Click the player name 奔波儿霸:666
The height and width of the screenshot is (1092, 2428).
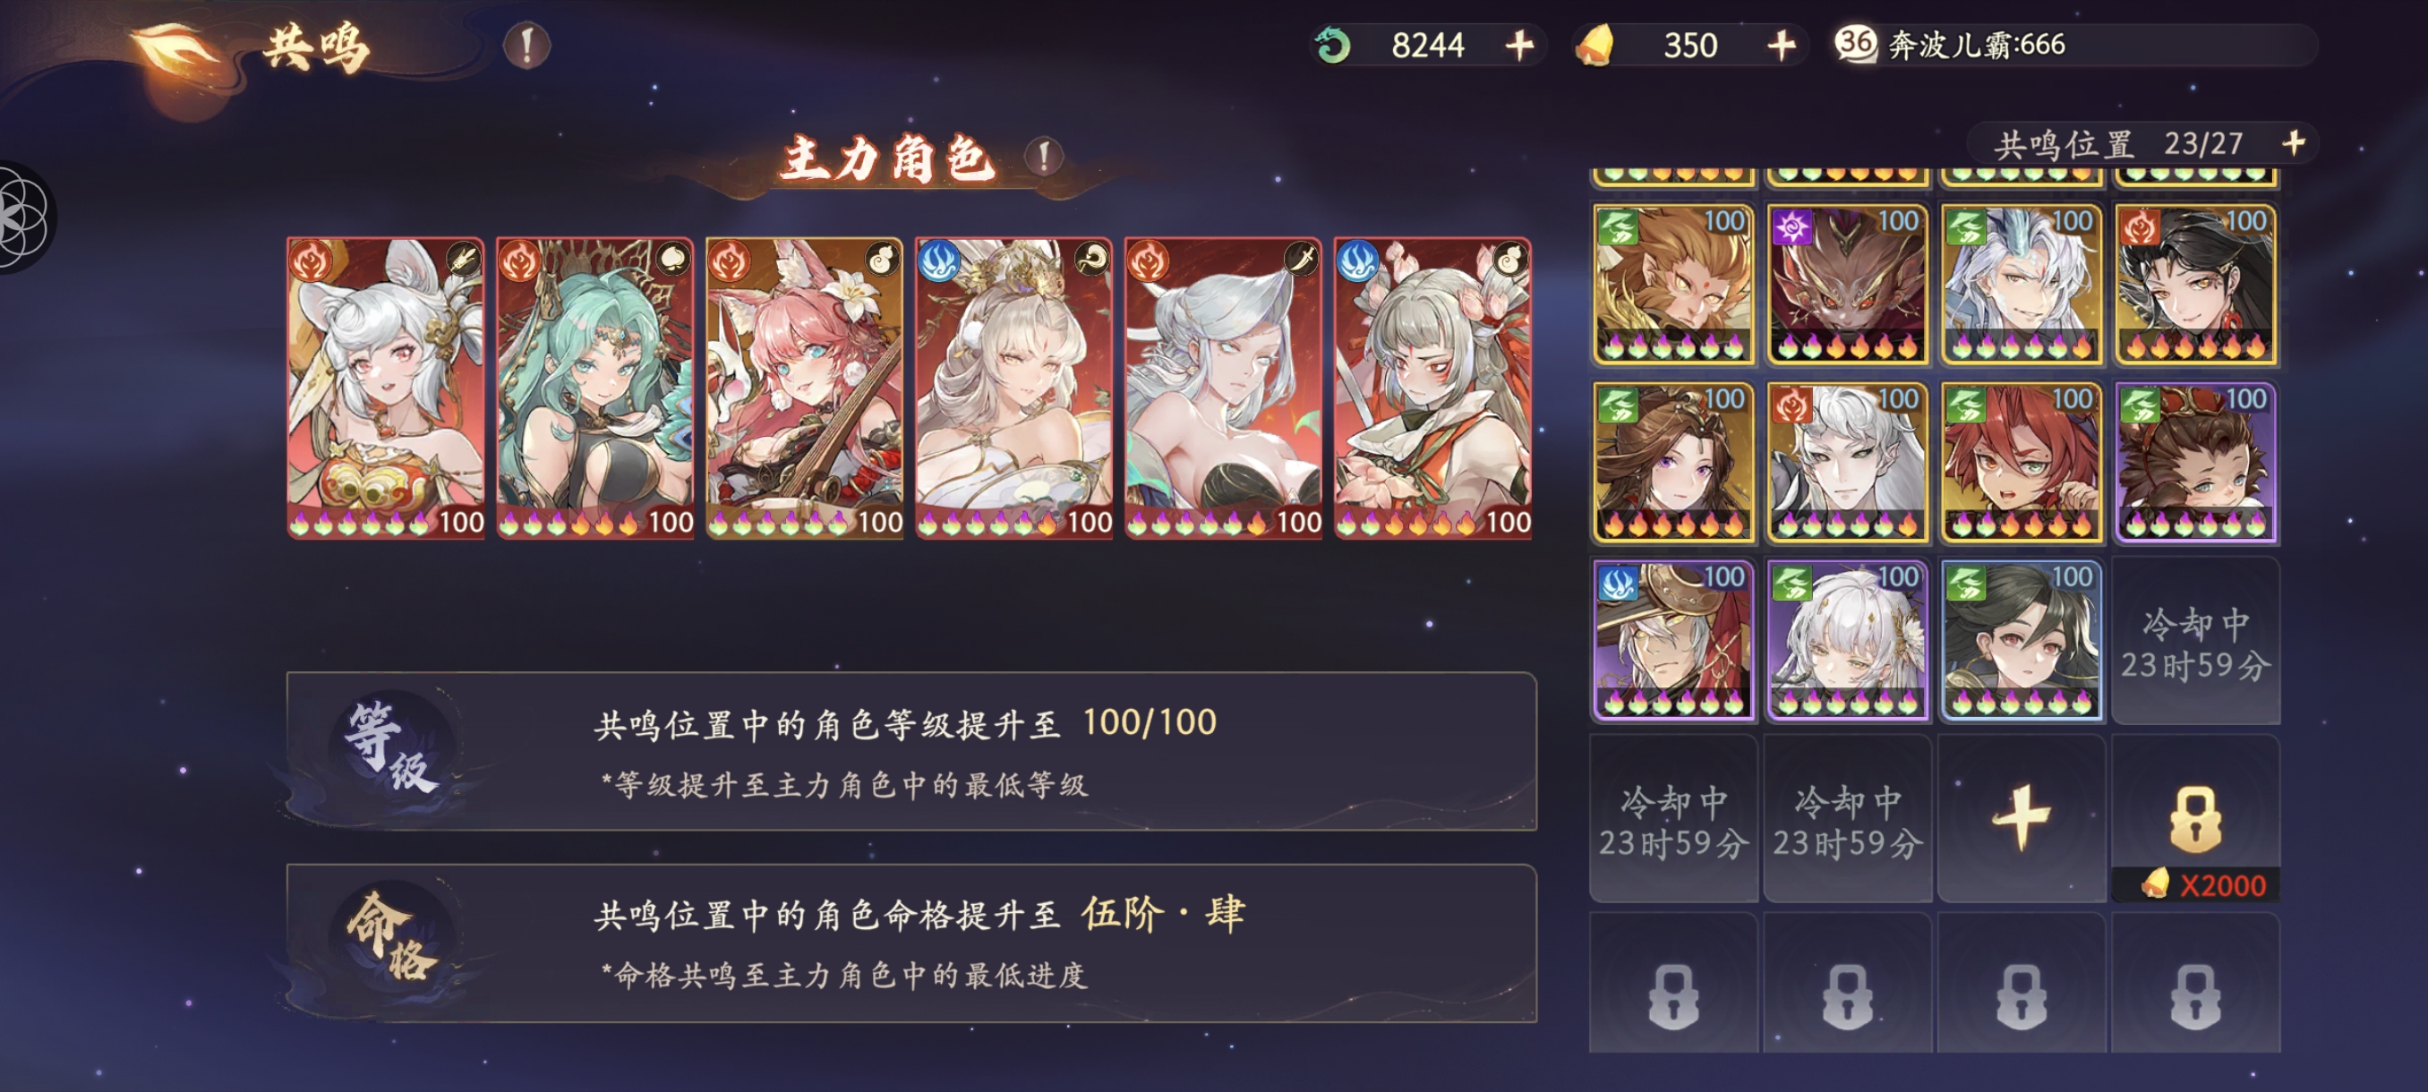pyautogui.click(x=1977, y=44)
